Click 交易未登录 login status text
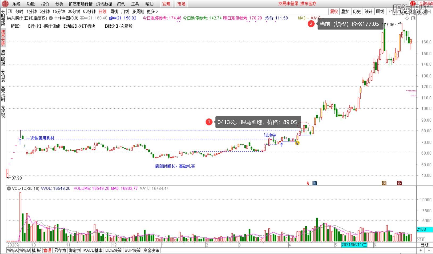This screenshot has height=254, width=433. click(288, 4)
